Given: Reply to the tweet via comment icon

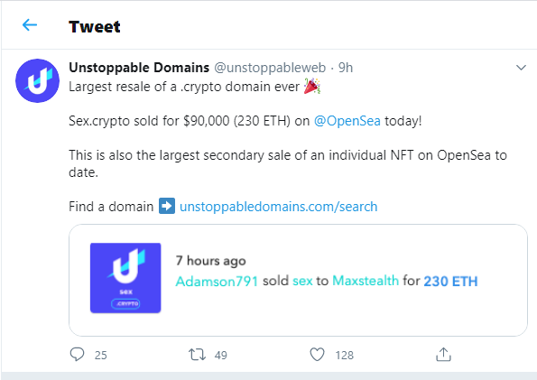Looking at the screenshot, I should click(x=77, y=355).
